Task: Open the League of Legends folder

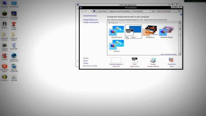Action: 14,36
